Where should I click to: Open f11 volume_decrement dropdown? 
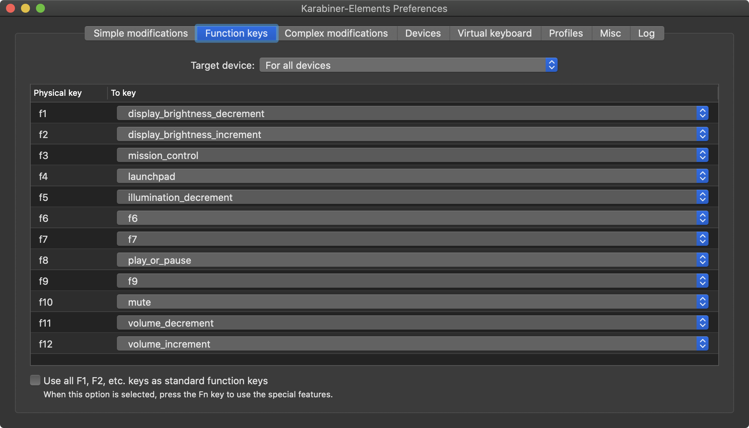tap(412, 323)
